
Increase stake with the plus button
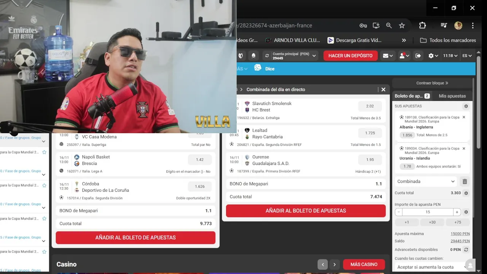pyautogui.click(x=457, y=212)
